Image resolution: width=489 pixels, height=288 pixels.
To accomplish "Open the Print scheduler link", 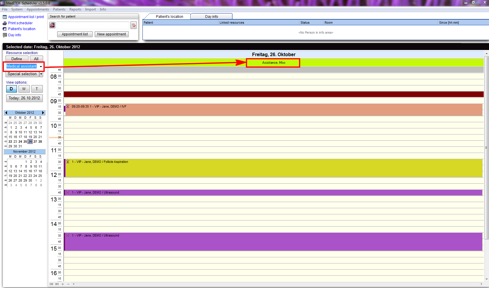I will tap(21, 23).
